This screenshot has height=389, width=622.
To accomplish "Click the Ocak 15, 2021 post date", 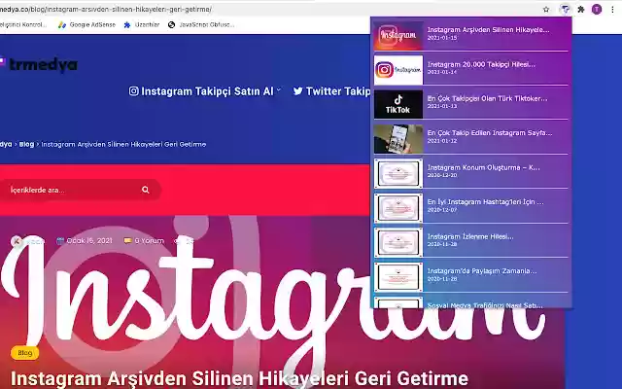I will [86, 240].
